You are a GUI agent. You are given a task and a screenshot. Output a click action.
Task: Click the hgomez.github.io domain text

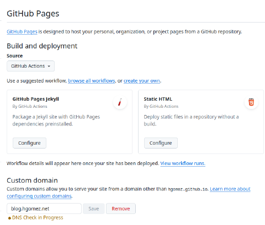tap(188, 189)
